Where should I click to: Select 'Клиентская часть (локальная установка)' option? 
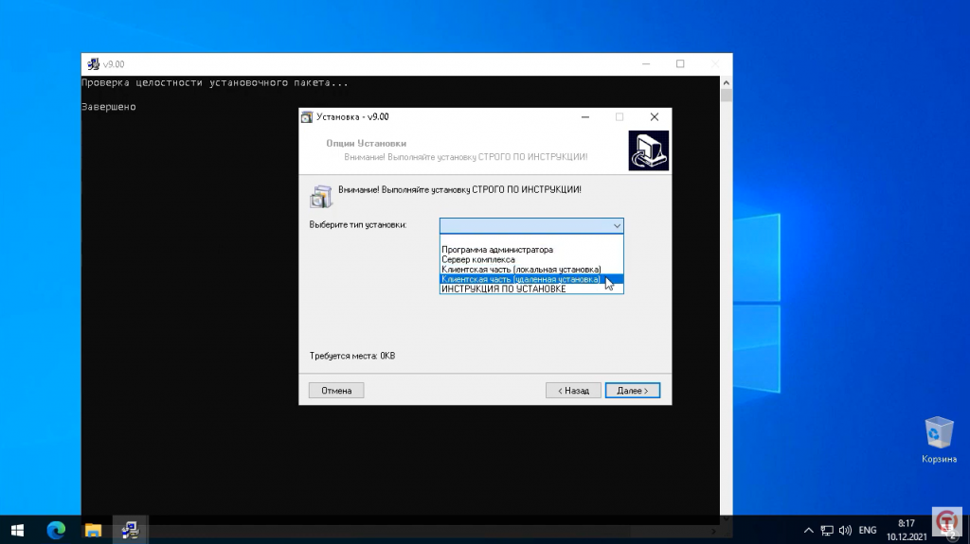coord(521,270)
